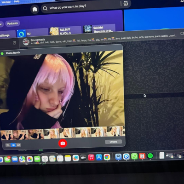Go to Spotify Home icon
This screenshot has width=184, height=184.
34,9
